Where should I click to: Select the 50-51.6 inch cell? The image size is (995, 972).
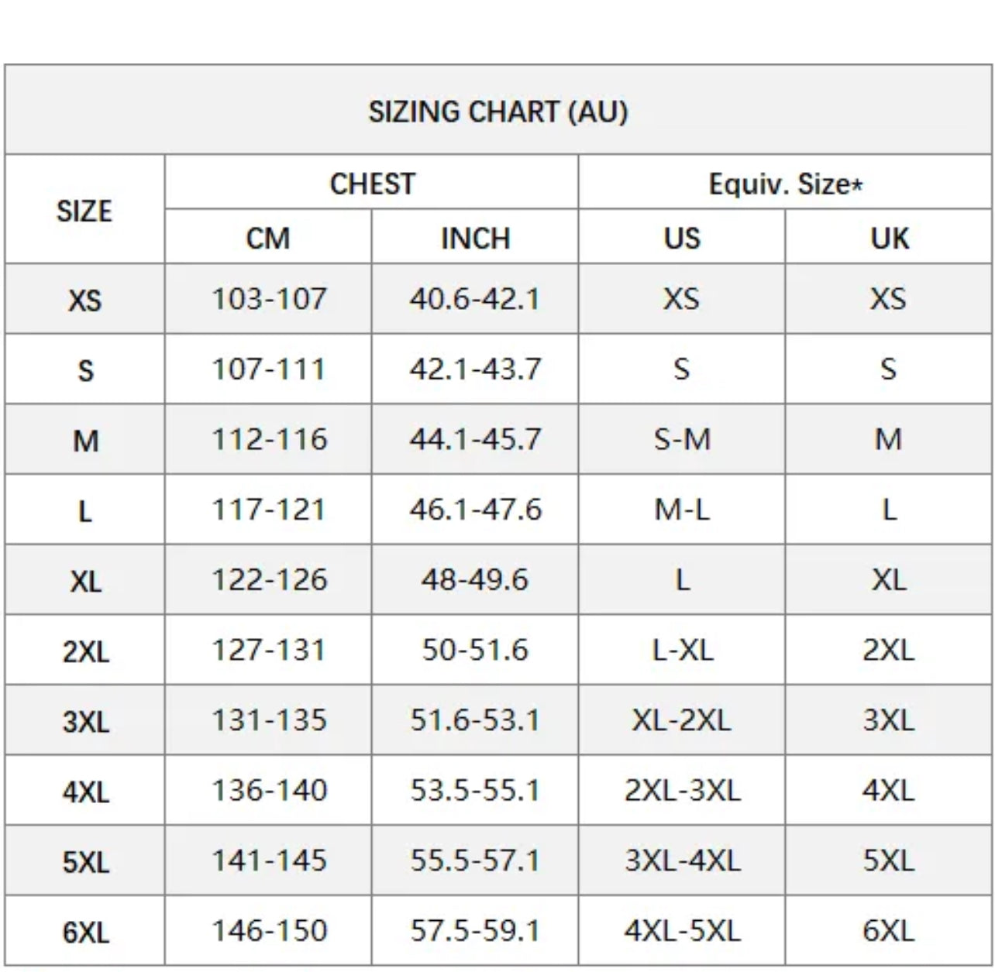pos(475,650)
